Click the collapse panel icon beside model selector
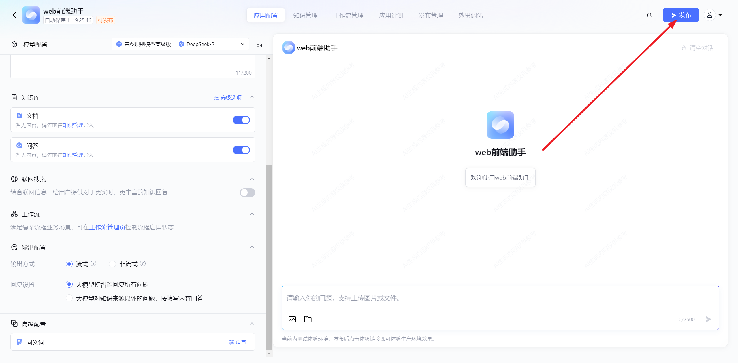Image resolution: width=738 pixels, height=363 pixels. (259, 44)
